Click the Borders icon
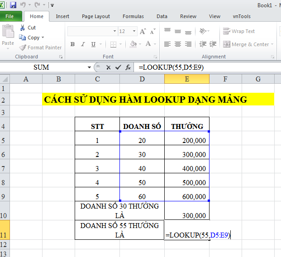 point(113,44)
